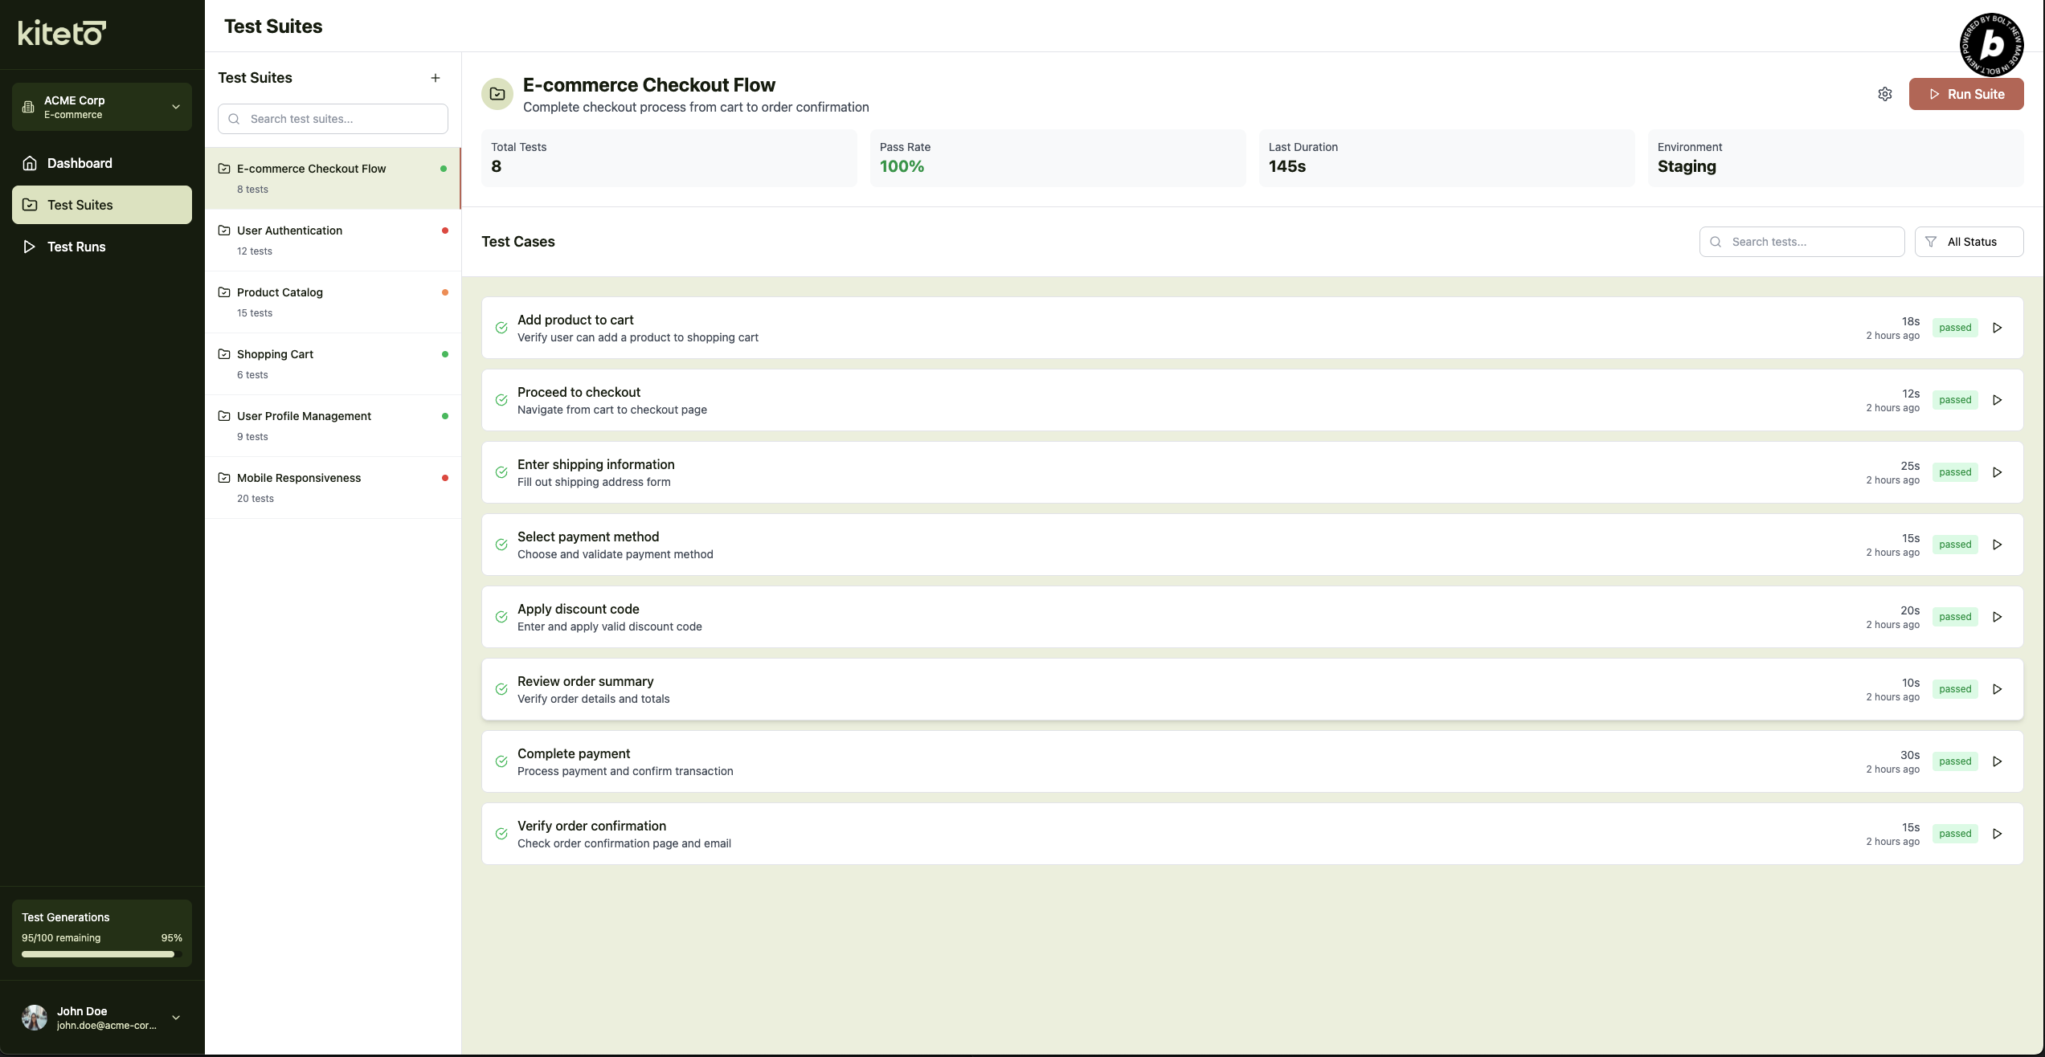Click the kiteto logo

pyautogui.click(x=62, y=33)
